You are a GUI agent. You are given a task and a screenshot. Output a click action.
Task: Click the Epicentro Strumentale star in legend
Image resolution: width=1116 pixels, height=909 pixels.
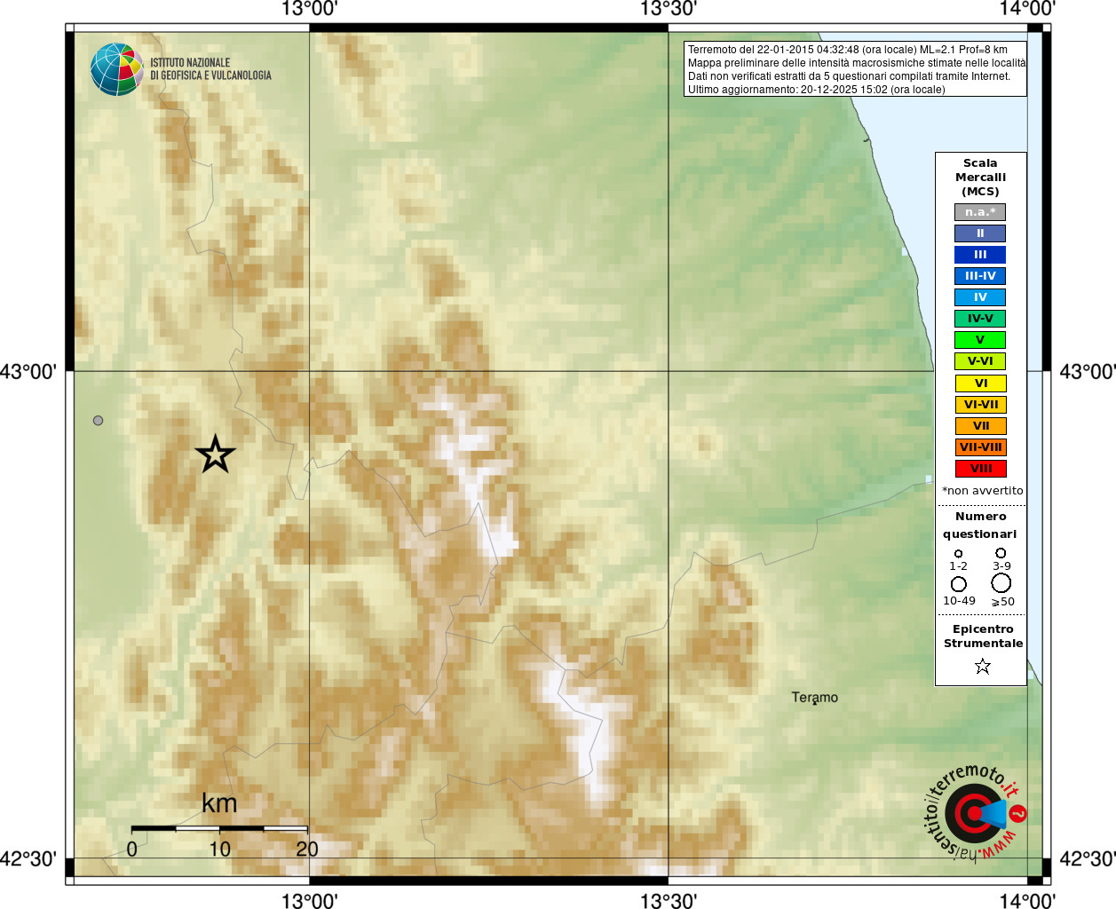coord(982,666)
